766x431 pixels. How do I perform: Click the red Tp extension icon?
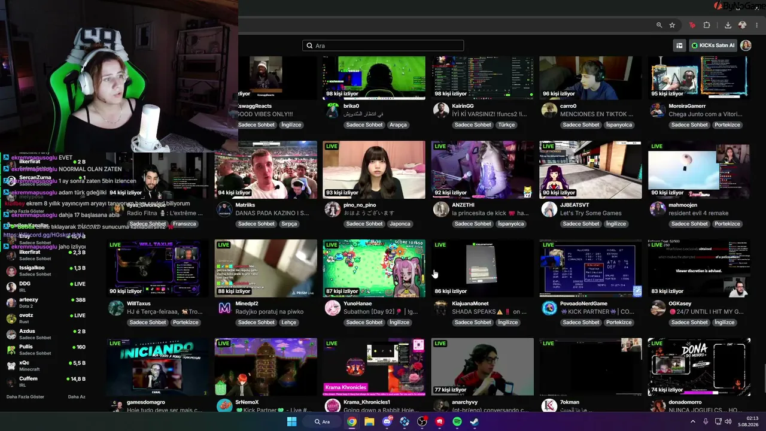coord(692,25)
